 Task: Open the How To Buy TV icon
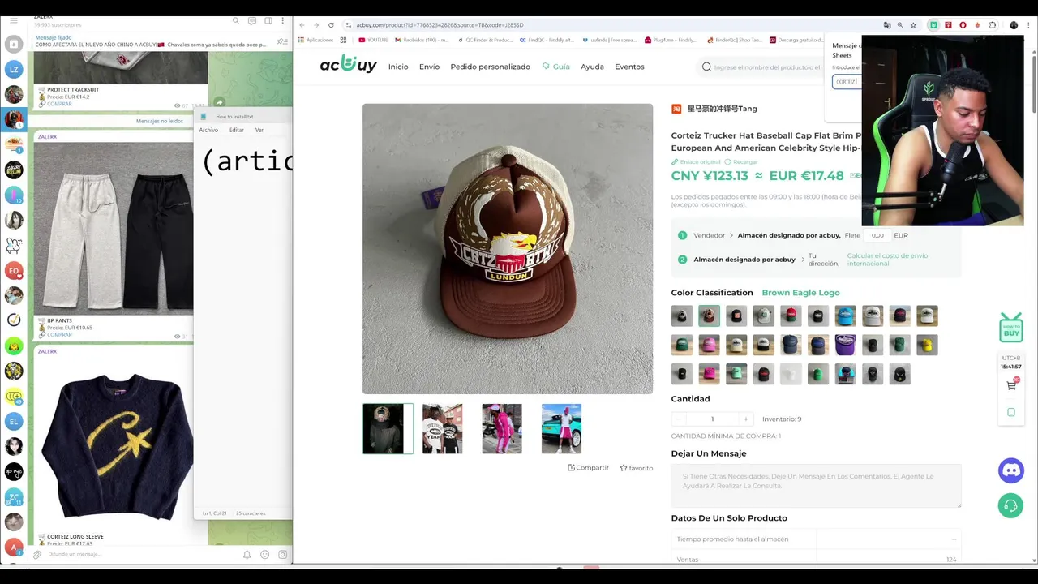1011,328
